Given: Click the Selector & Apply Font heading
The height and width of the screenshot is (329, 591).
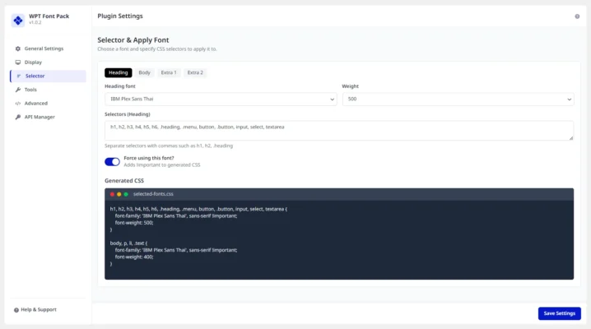Looking at the screenshot, I should click(133, 40).
